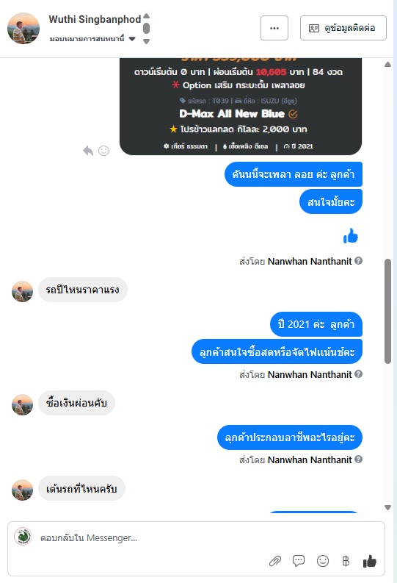The image size is (397, 583).
Task: Click the Baht payment request icon
Action: point(346,561)
